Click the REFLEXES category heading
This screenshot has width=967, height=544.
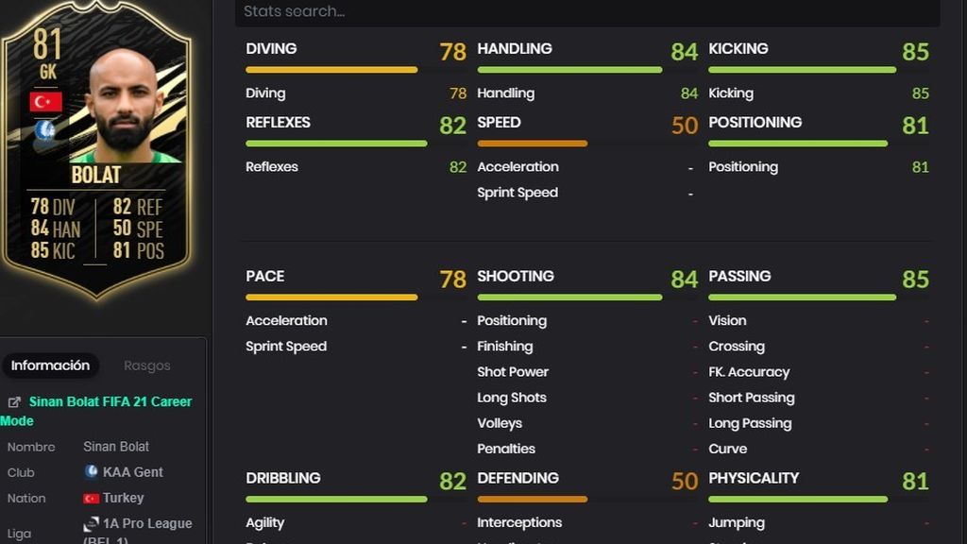278,123
